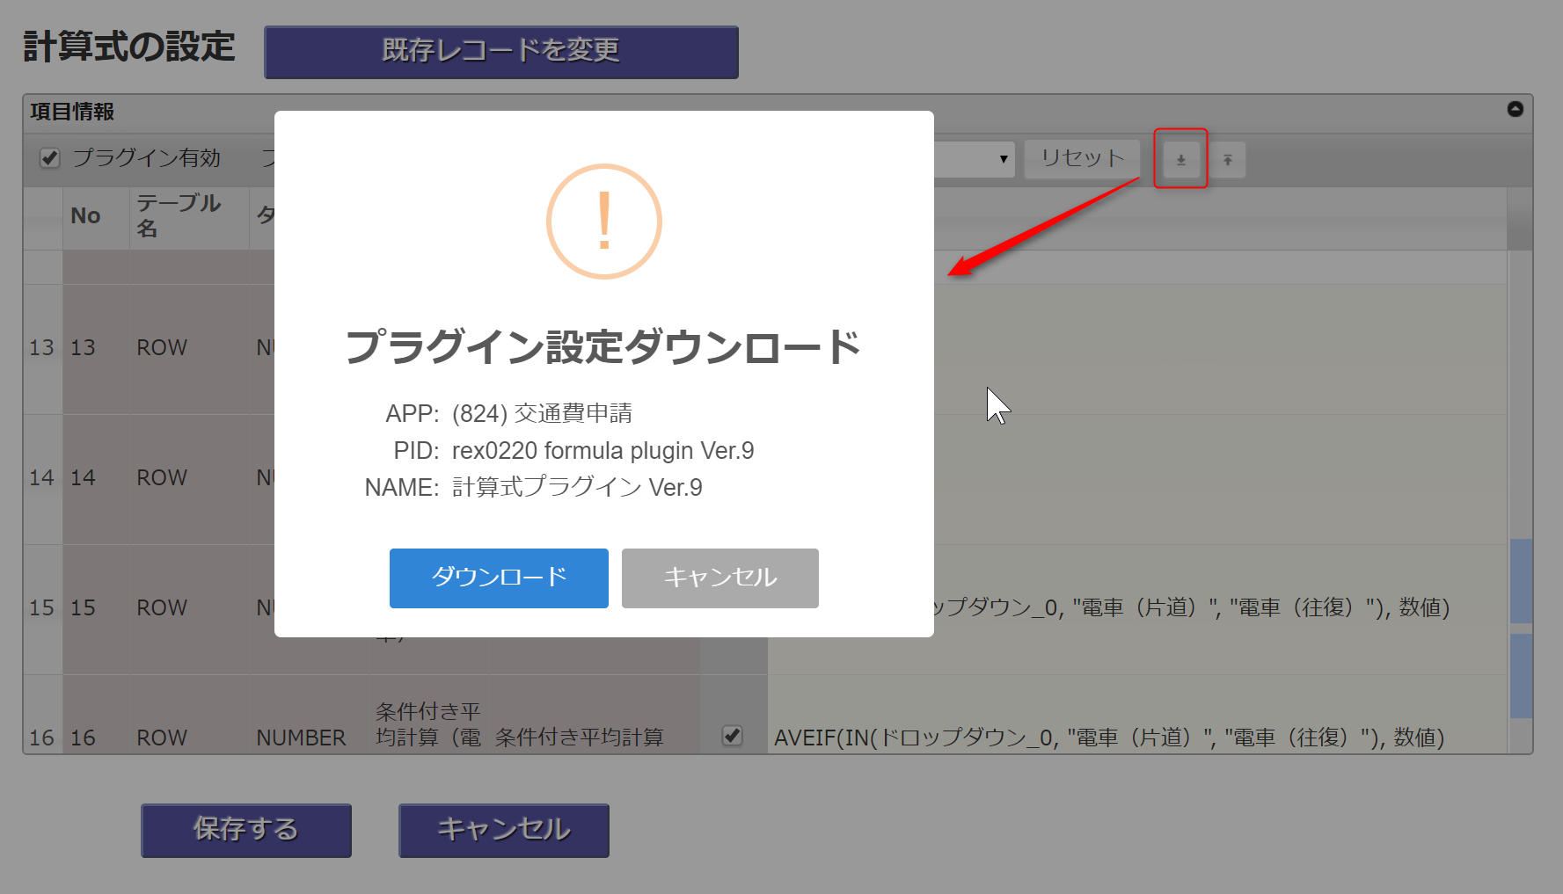Click the formula text in row 15
This screenshot has height=894, width=1563.
click(x=1192, y=607)
